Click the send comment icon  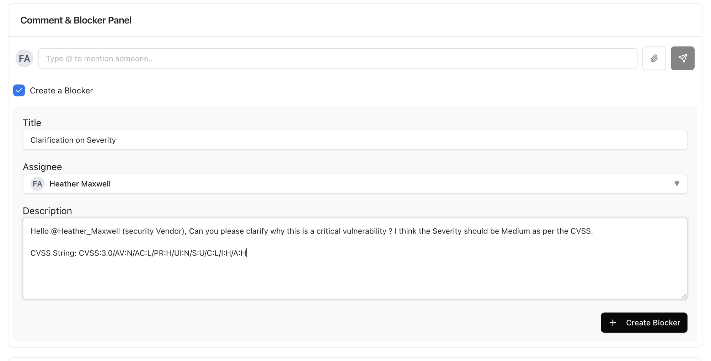[x=682, y=58]
